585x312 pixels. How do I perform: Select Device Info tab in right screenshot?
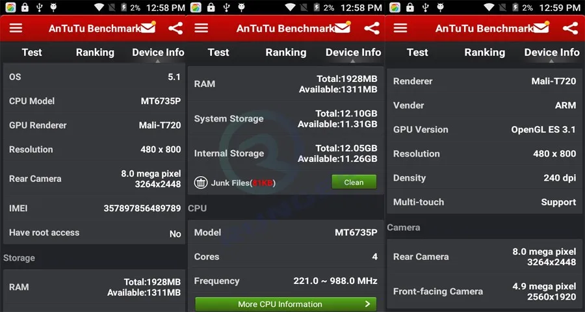point(552,52)
